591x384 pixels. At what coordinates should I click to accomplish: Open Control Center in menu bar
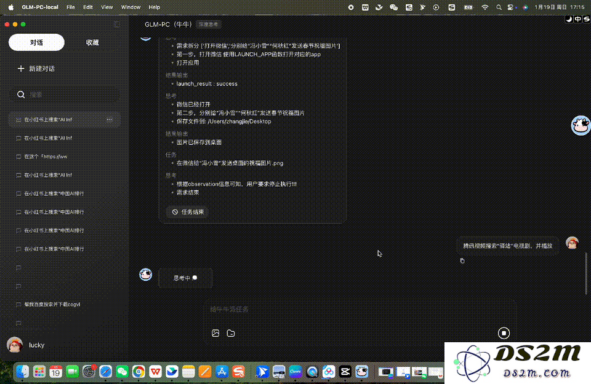(511, 7)
